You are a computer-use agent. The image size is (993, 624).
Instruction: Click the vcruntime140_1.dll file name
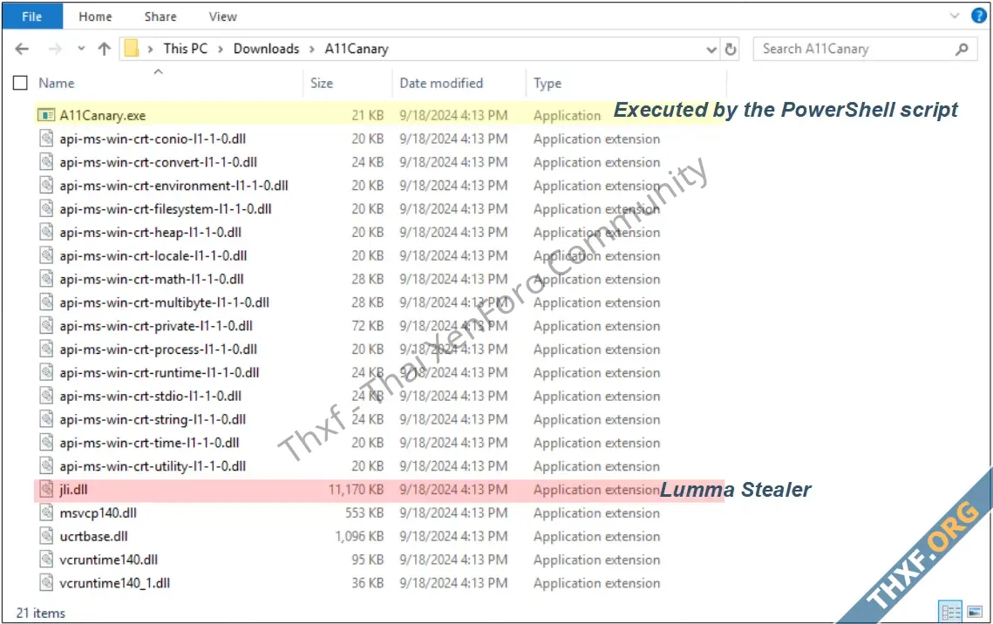(x=114, y=584)
